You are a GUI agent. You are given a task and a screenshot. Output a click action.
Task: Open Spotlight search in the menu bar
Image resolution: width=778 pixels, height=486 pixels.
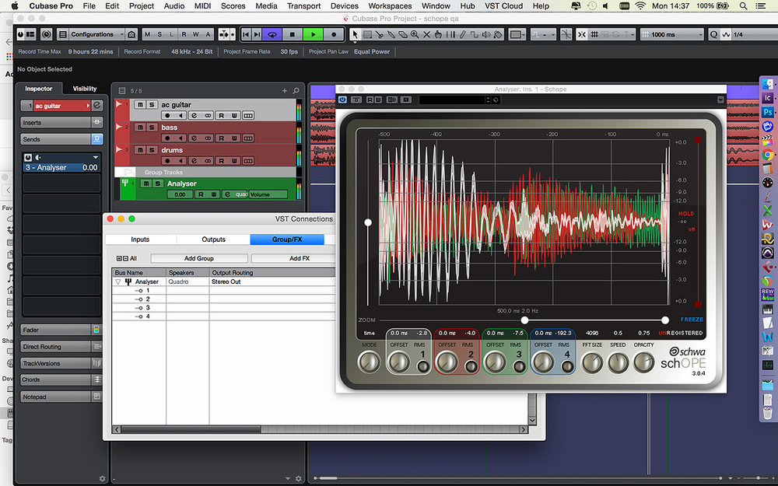pyautogui.click(x=743, y=6)
